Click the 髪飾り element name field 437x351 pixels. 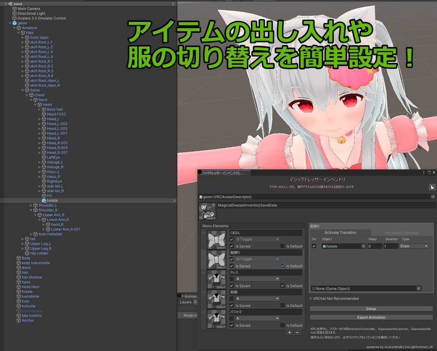tap(265, 253)
